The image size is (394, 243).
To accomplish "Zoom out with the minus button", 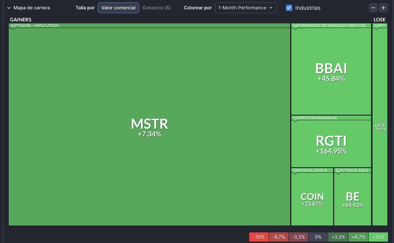I will coord(373,8).
